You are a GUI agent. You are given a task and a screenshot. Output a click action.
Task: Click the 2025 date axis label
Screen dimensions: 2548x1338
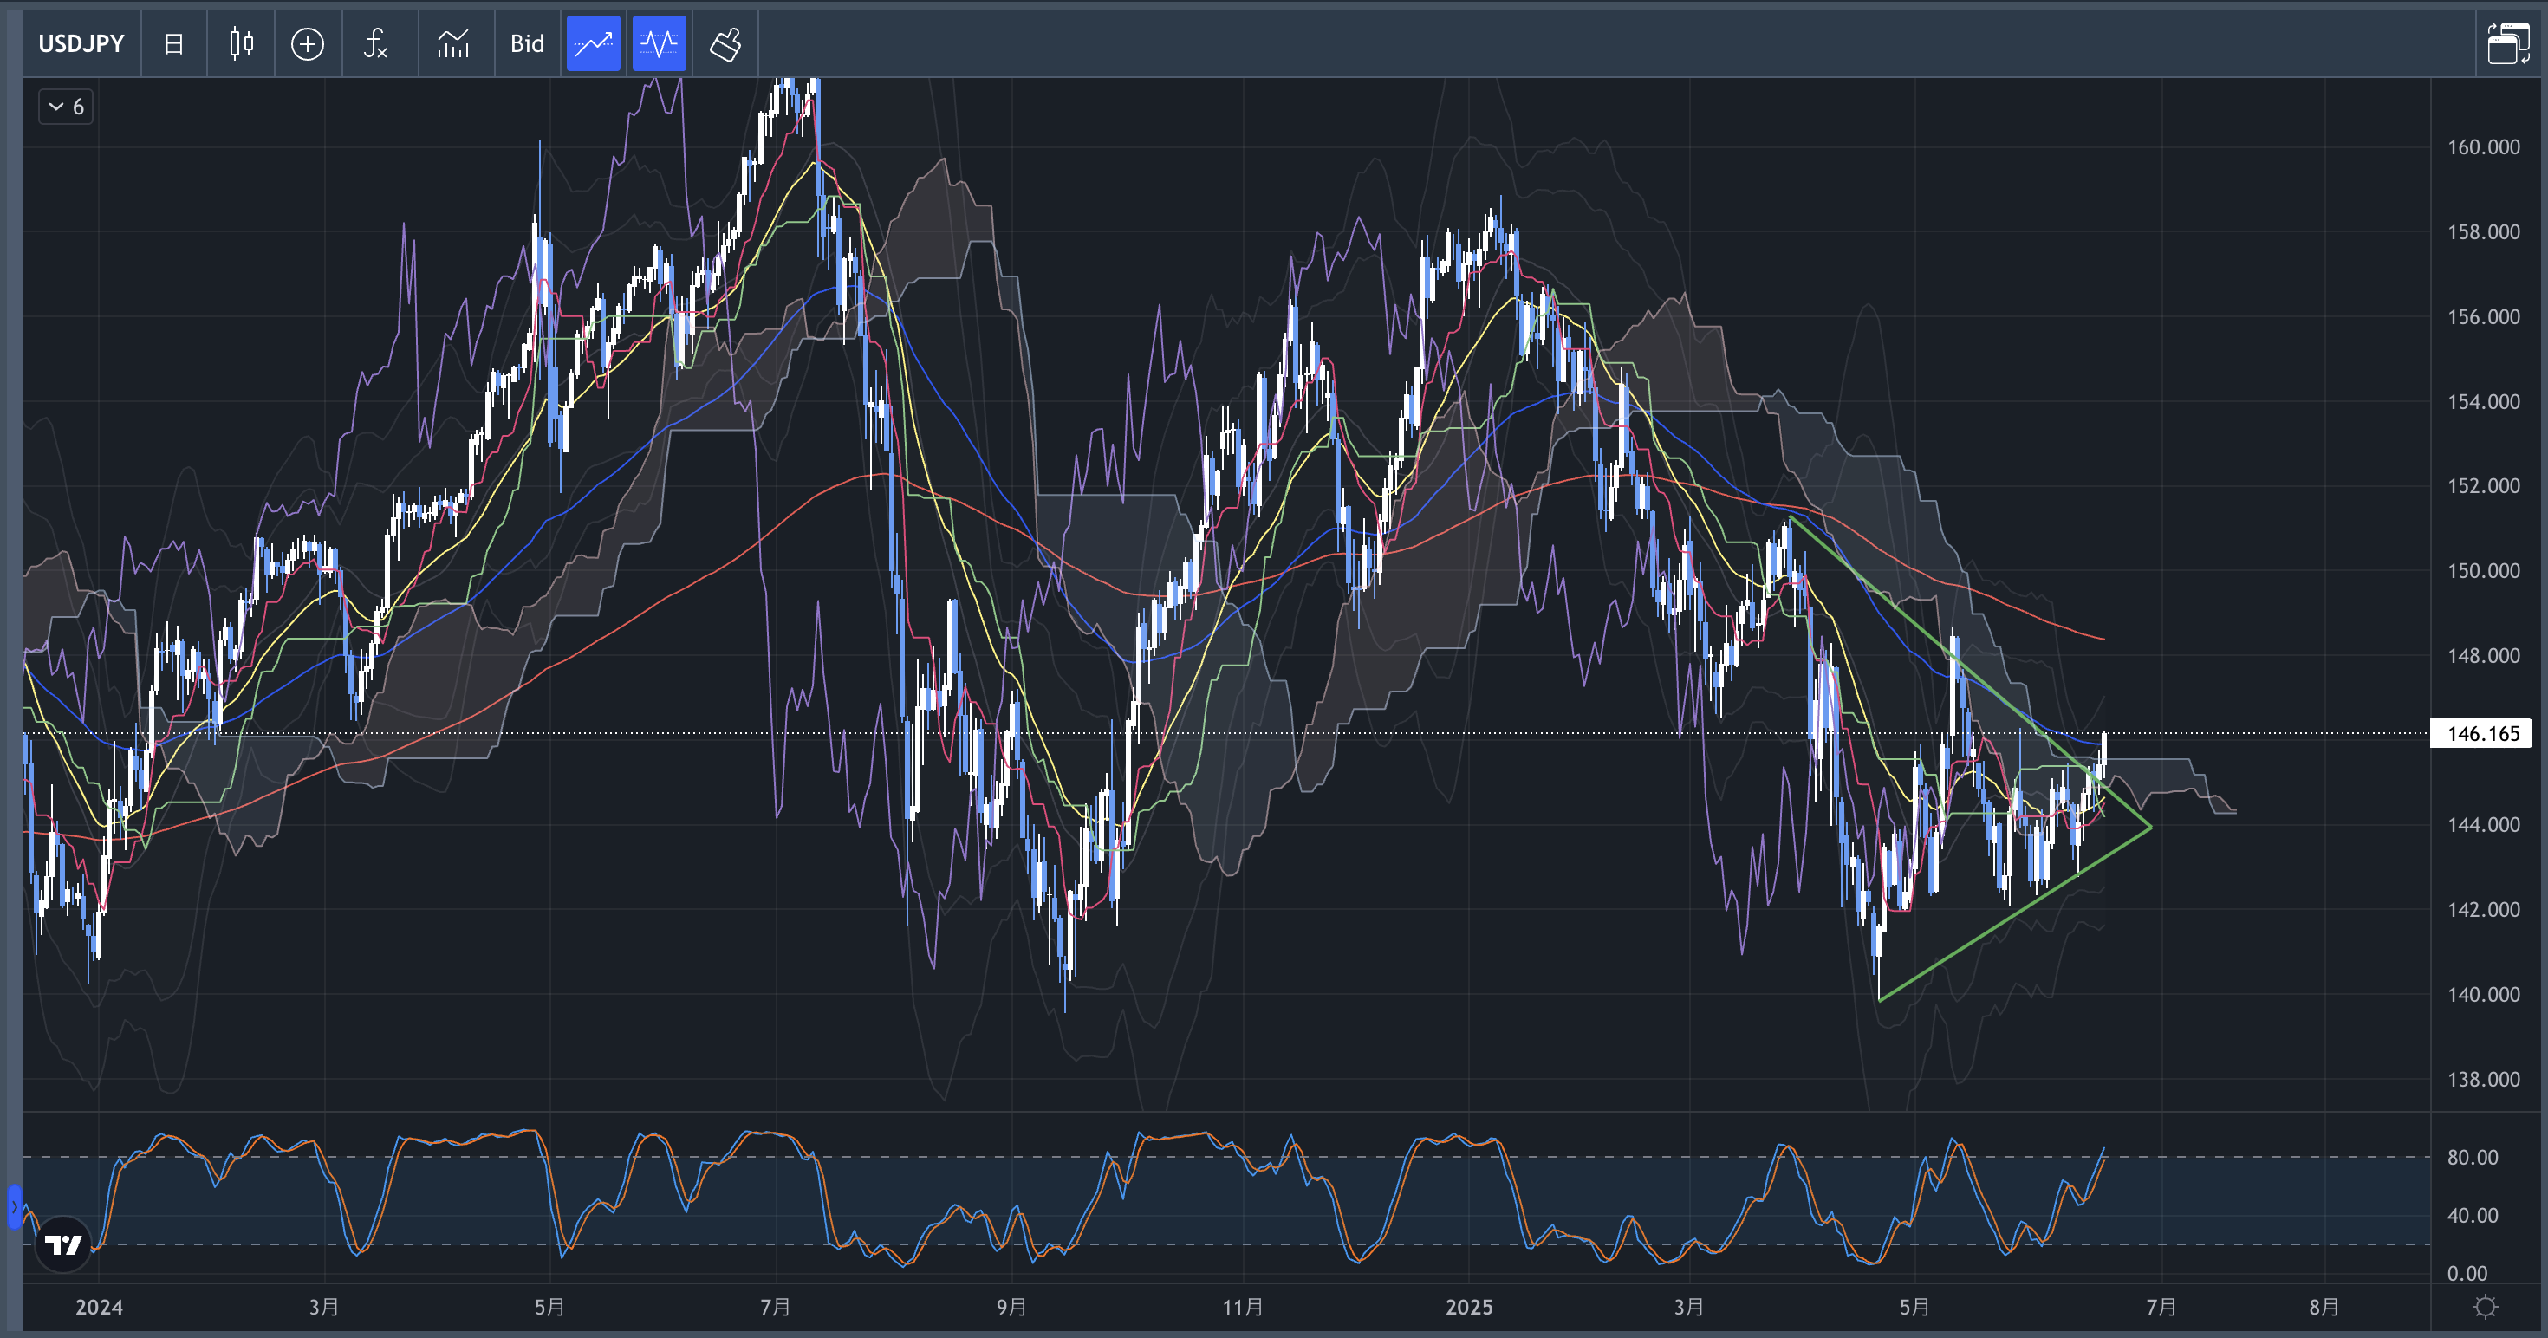coord(1469,1308)
